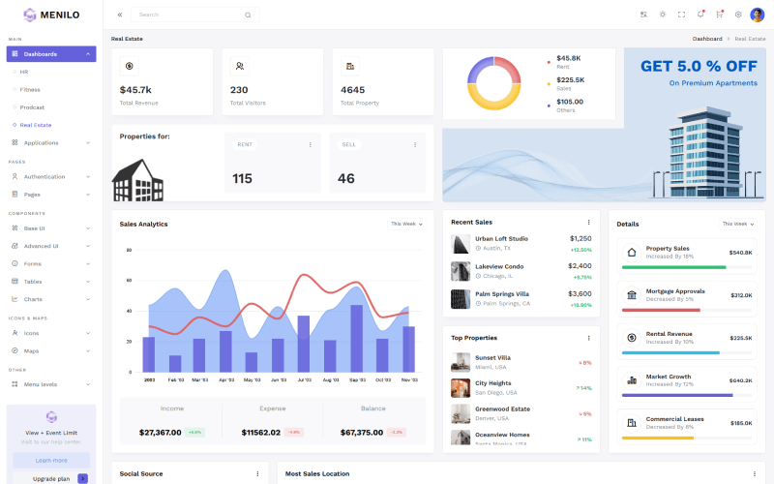Enter fullscreen mode from the header

click(681, 15)
